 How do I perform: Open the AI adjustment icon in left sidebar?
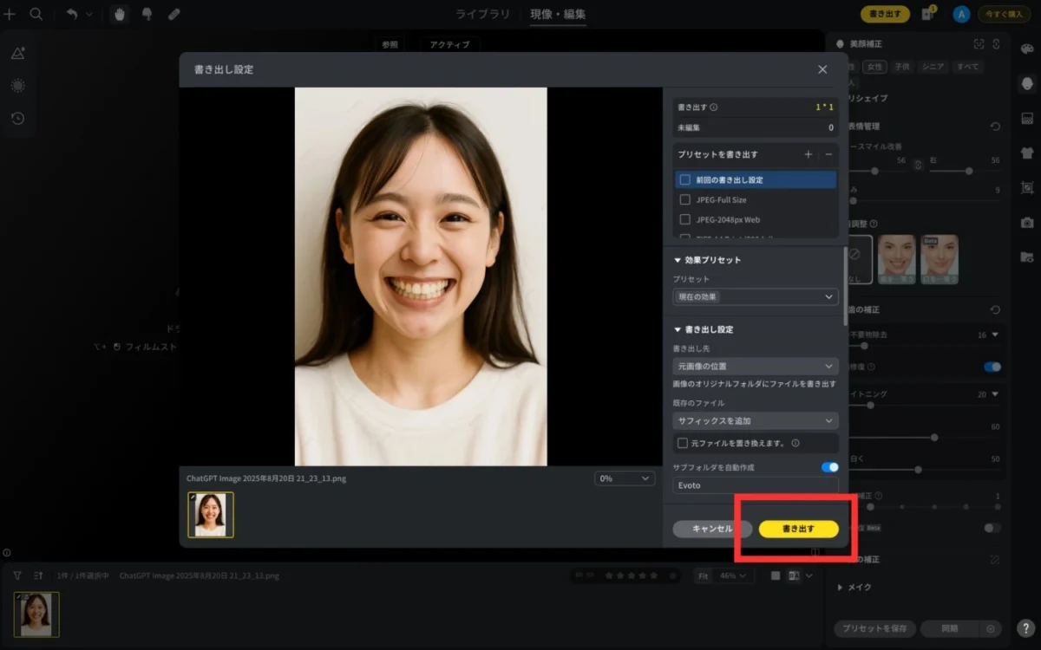(17, 54)
